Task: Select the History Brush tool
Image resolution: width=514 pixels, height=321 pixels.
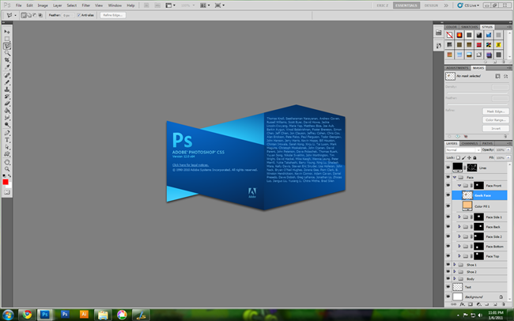Action: tap(7, 96)
